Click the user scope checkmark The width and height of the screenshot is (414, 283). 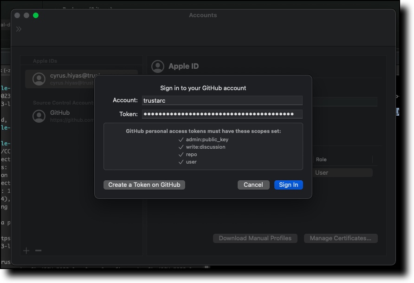[x=181, y=162]
